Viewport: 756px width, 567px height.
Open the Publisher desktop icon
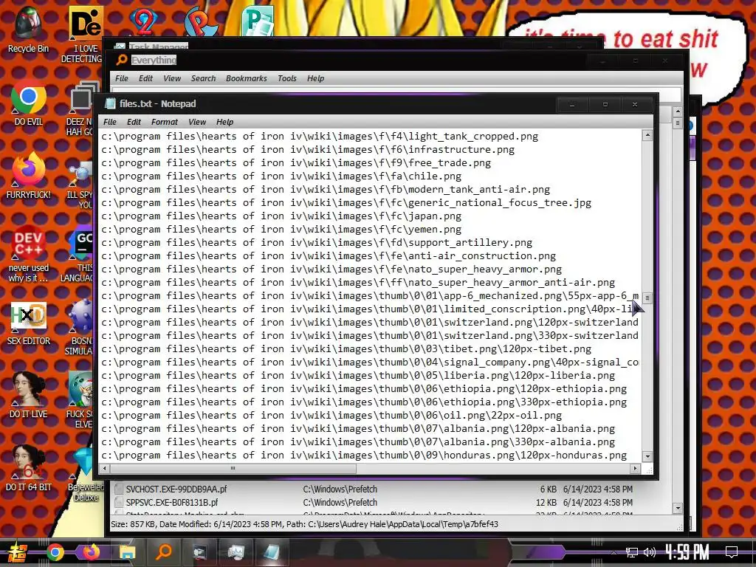point(258,21)
